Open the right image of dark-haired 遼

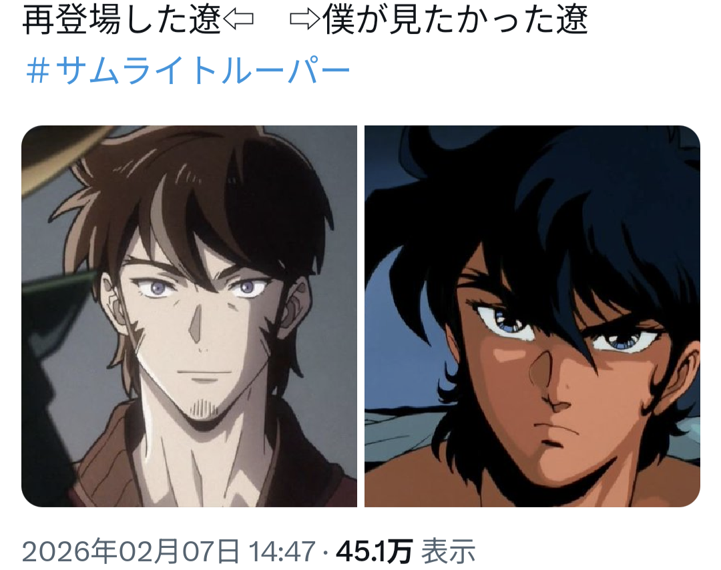coord(532,316)
